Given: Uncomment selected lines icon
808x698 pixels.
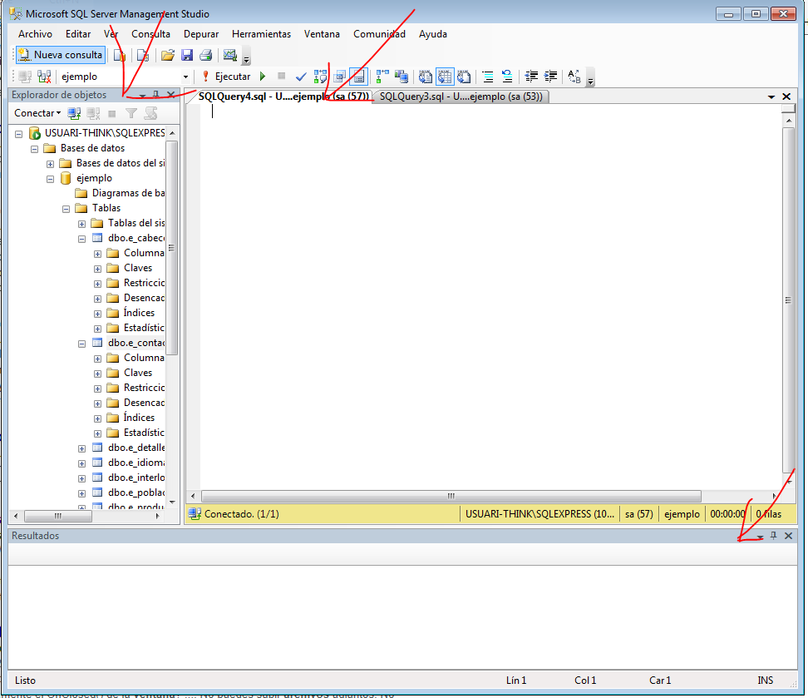Looking at the screenshot, I should point(507,77).
